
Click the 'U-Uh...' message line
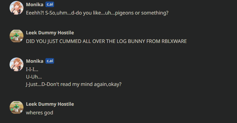click(34, 77)
